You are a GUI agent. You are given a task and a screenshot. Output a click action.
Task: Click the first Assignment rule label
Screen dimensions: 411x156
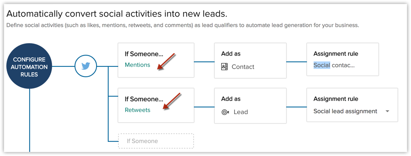336,54
